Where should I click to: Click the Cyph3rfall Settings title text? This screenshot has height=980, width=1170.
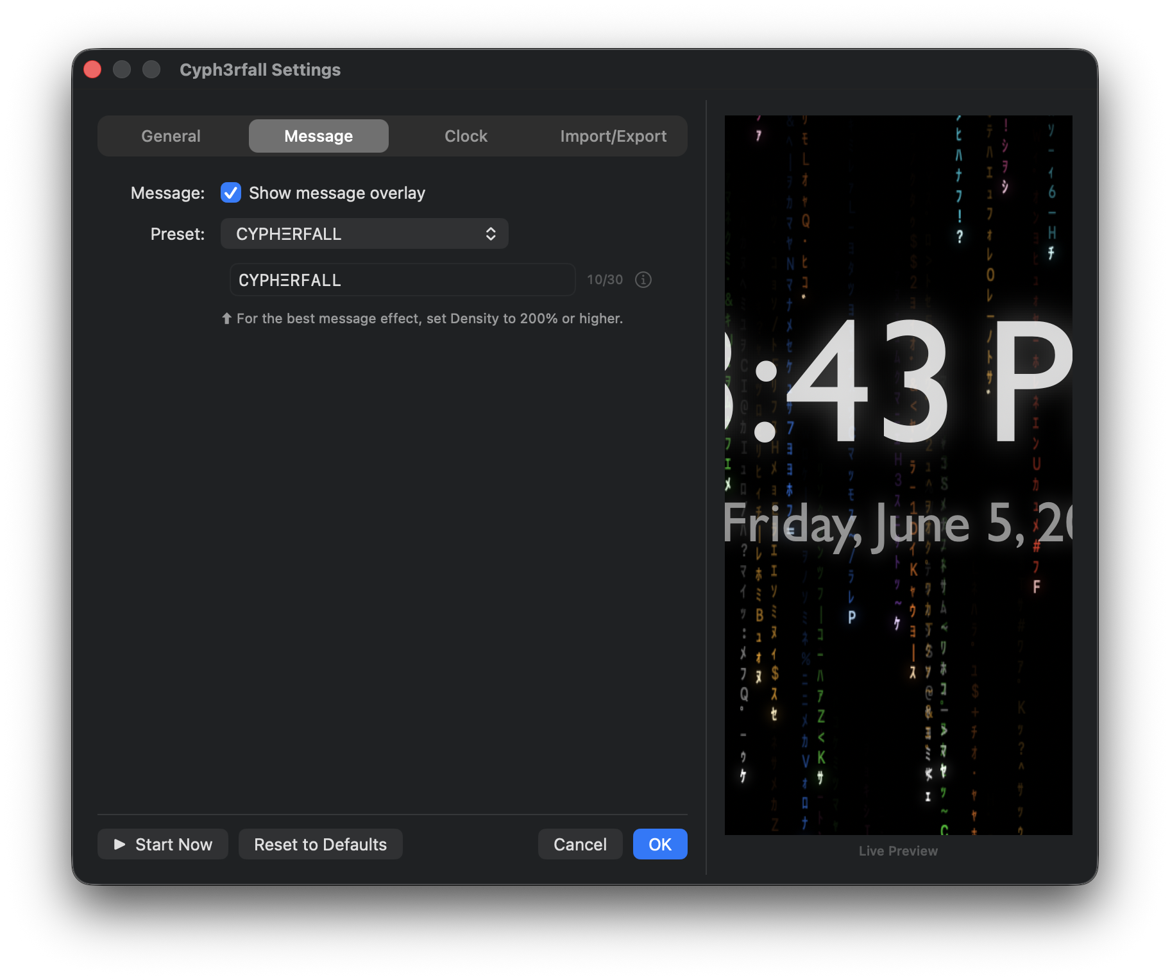[260, 69]
